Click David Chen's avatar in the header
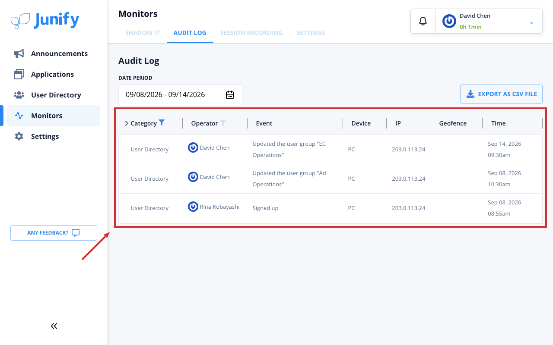The width and height of the screenshot is (553, 345). (x=449, y=21)
